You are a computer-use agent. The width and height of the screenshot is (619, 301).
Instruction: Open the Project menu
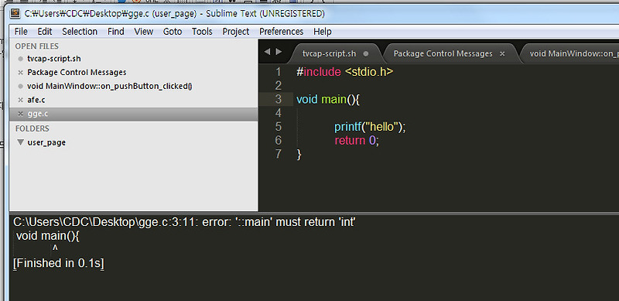point(236,31)
